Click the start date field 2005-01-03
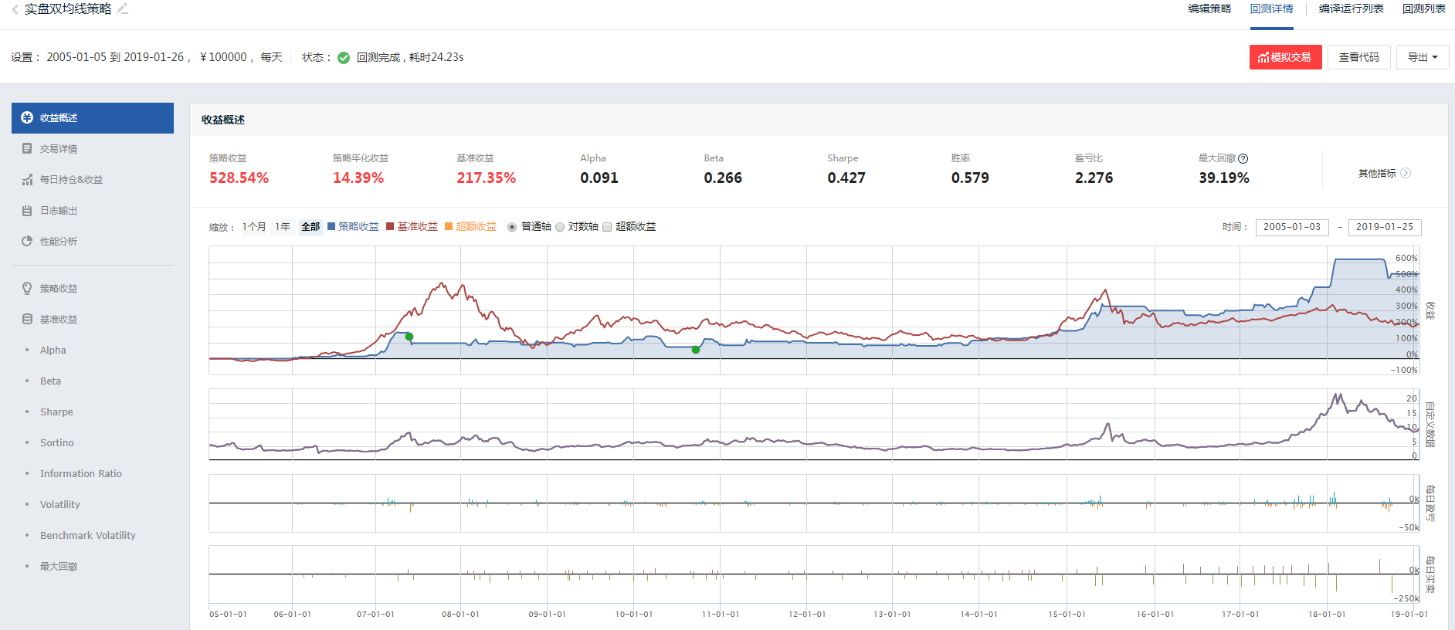Screen dimensions: 1455x630 [1292, 227]
